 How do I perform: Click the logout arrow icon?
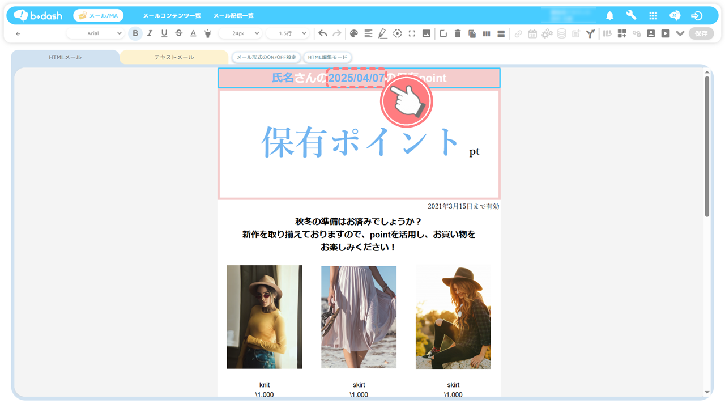pyautogui.click(x=697, y=16)
